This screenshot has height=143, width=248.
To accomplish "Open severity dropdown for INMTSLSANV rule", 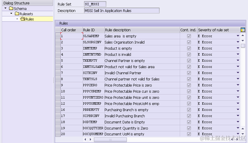I will pyautogui.click(x=238, y=66).
